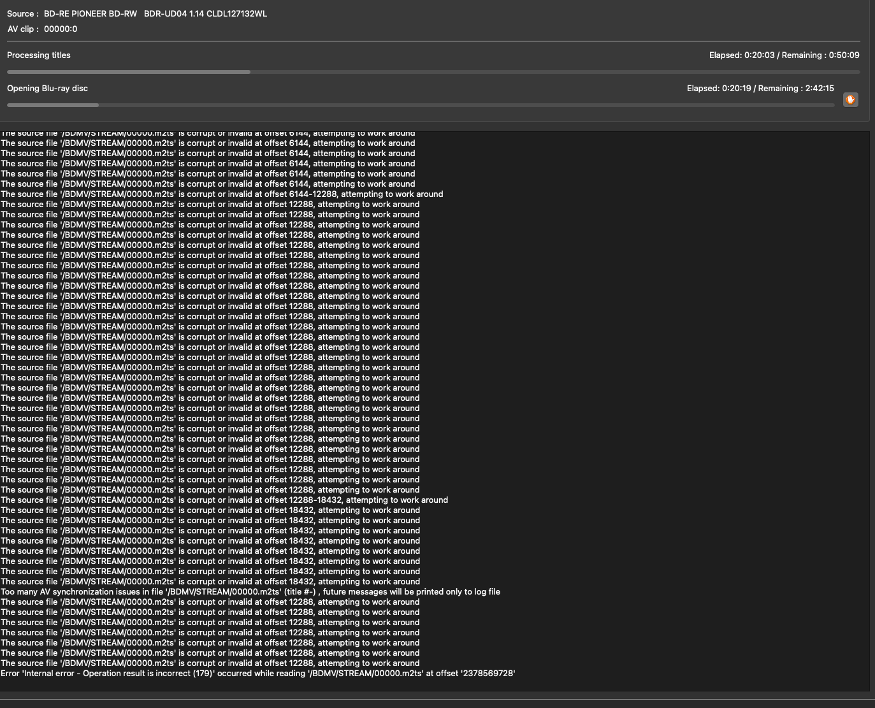Click the Processing titles label
The width and height of the screenshot is (875, 708).
pos(39,55)
